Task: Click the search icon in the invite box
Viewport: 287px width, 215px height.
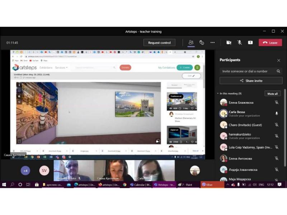Action: (x=278, y=71)
